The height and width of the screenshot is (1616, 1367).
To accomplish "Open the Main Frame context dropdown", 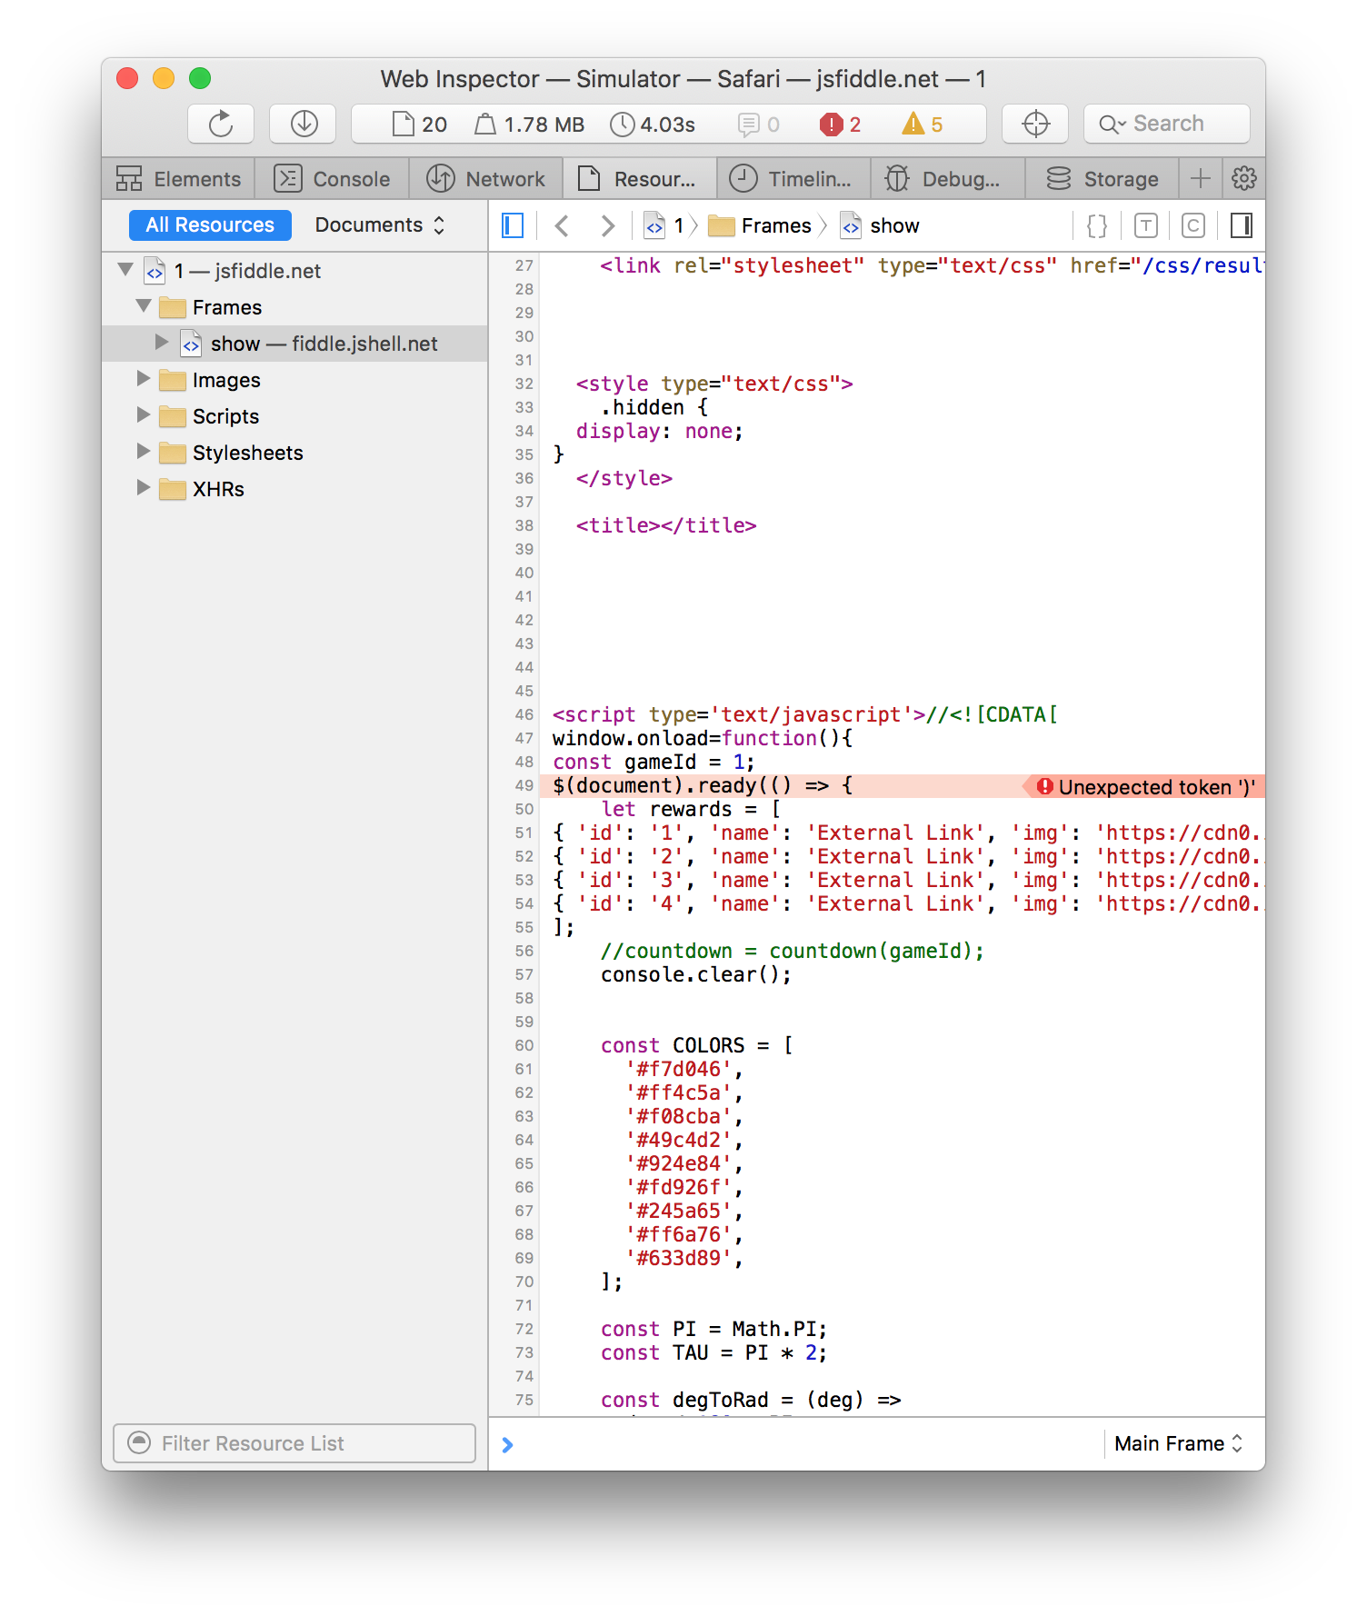I will pos(1178,1444).
